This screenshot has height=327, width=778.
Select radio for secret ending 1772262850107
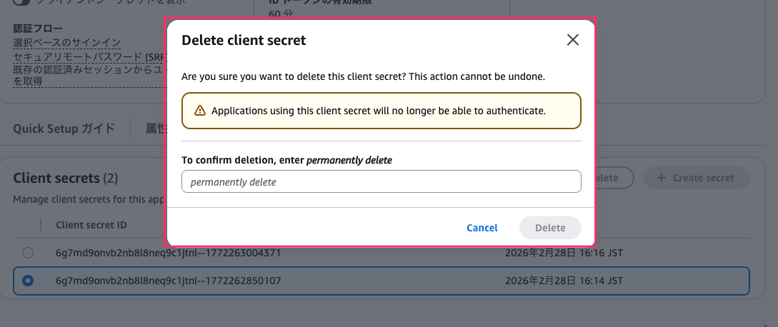28,281
